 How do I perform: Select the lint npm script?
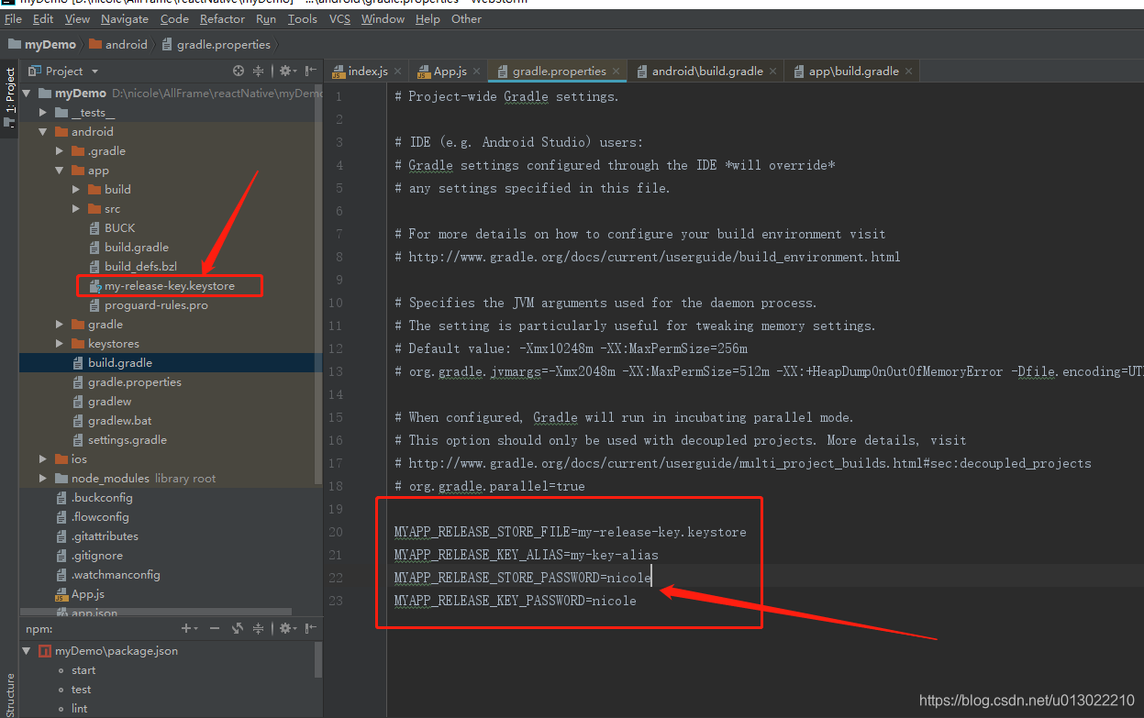tap(79, 708)
